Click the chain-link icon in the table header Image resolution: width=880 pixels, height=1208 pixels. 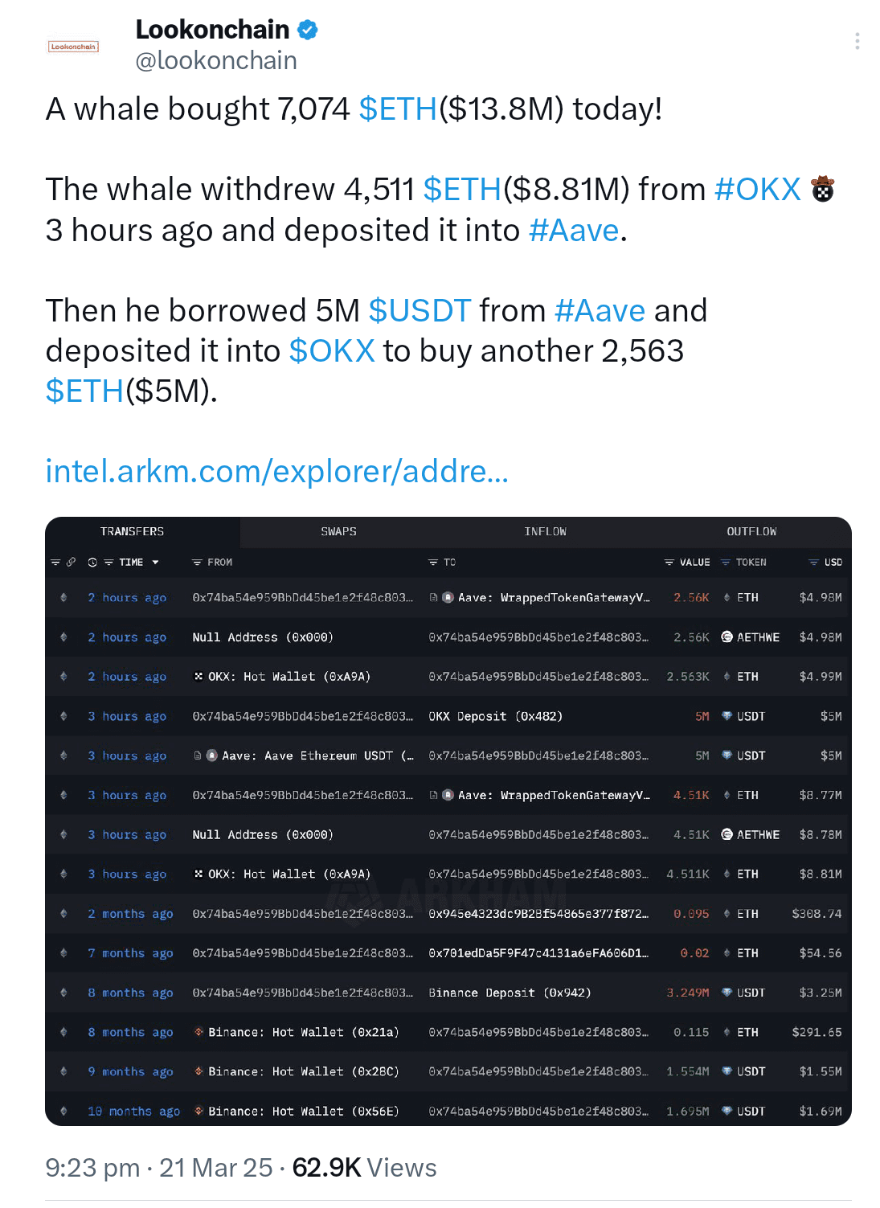coord(72,563)
